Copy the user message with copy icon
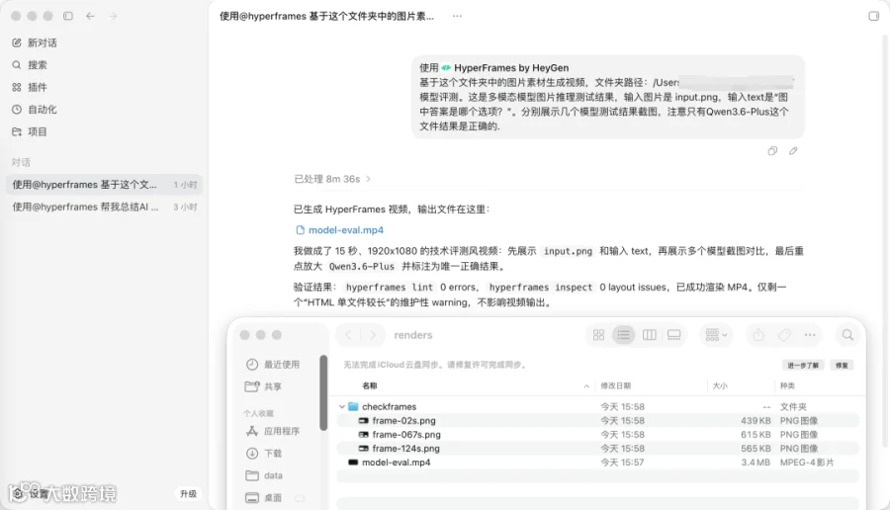The width and height of the screenshot is (890, 510). (x=772, y=151)
